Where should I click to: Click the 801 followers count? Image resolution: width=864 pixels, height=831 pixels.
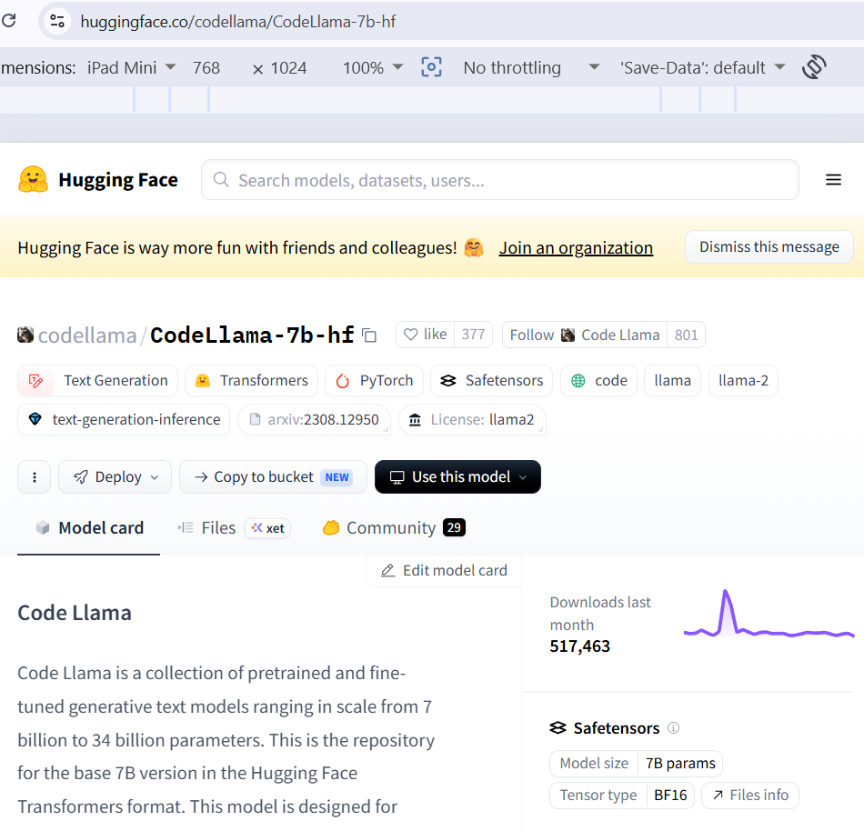point(686,335)
